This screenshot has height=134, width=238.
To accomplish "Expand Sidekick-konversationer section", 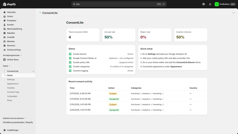I will click(x=14, y=118).
